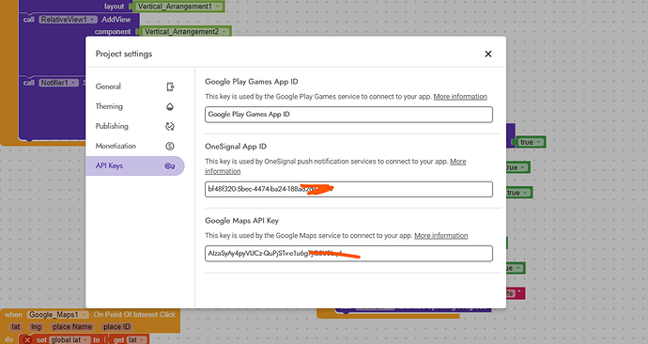
Task: Click the Google Maps API Key field
Action: (x=348, y=254)
